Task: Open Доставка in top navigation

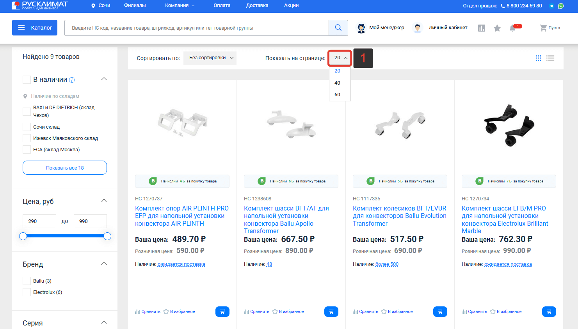Action: coord(257,5)
